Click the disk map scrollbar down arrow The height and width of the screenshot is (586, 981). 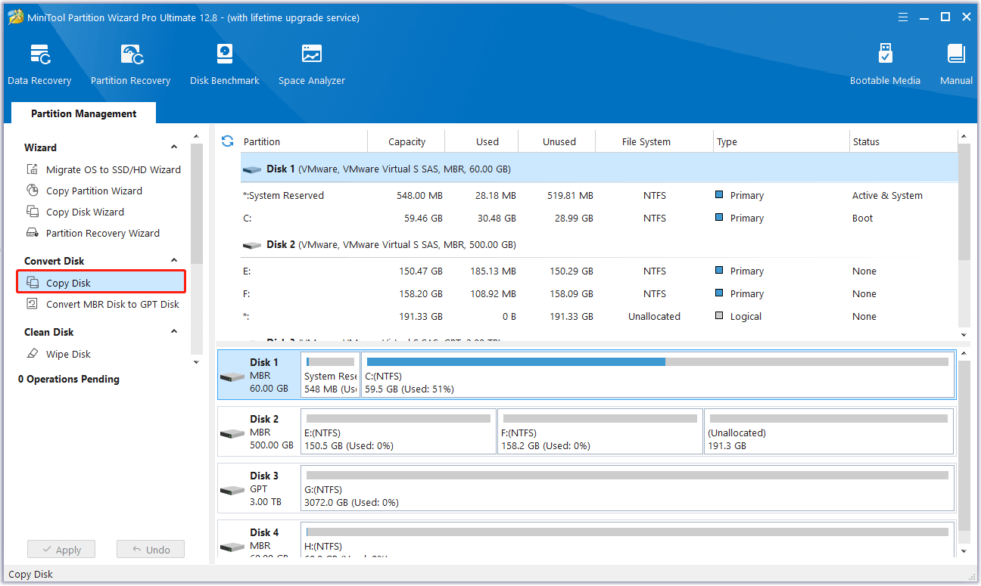click(x=964, y=552)
